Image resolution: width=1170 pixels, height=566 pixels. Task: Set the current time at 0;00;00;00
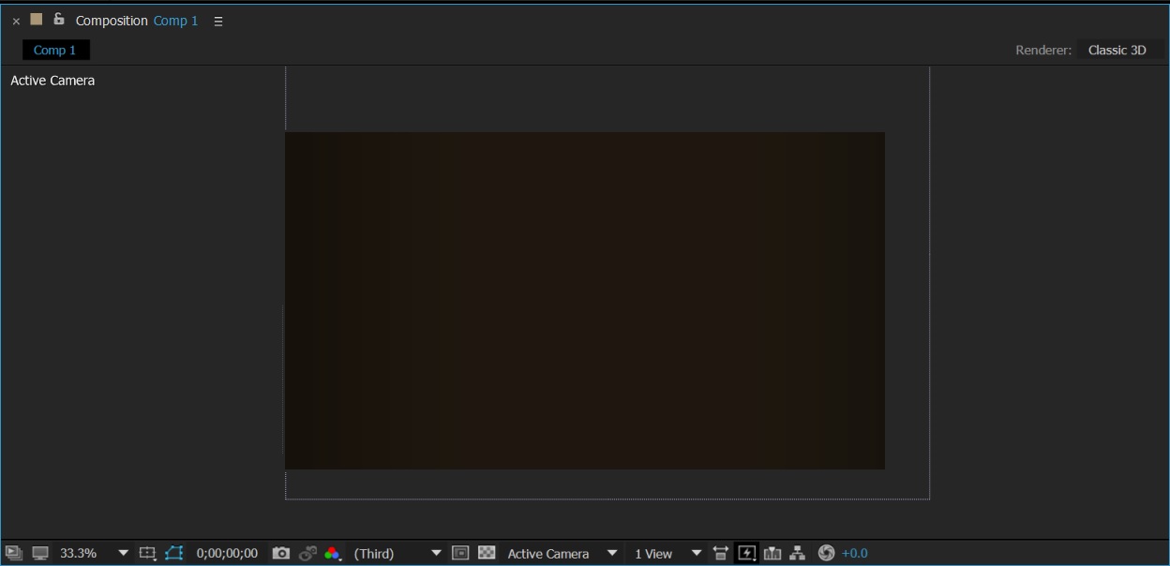click(x=225, y=553)
